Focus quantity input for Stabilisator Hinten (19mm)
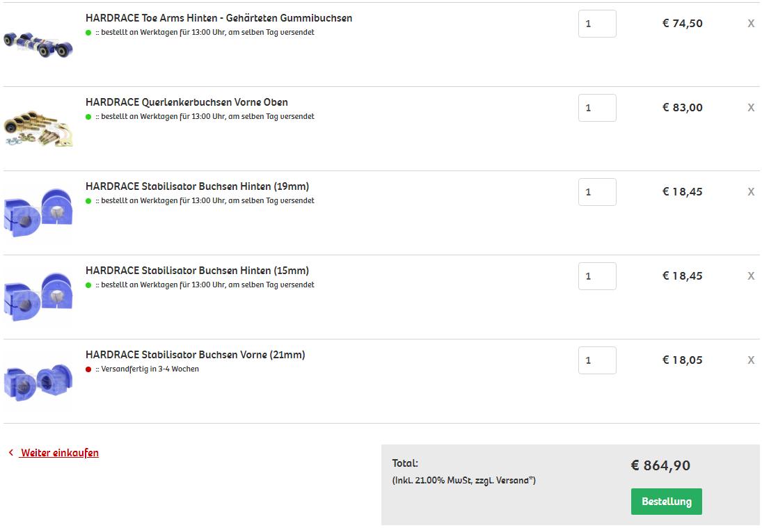 click(x=597, y=192)
